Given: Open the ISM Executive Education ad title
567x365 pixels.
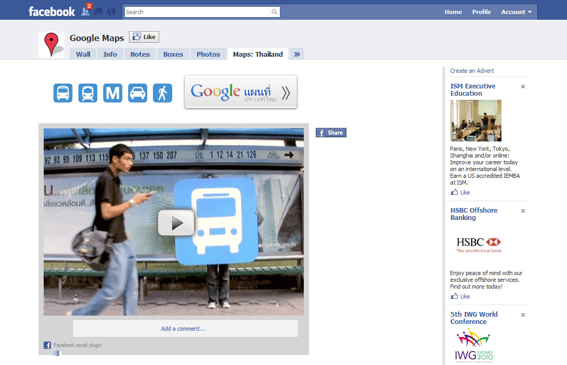Looking at the screenshot, I should point(473,89).
